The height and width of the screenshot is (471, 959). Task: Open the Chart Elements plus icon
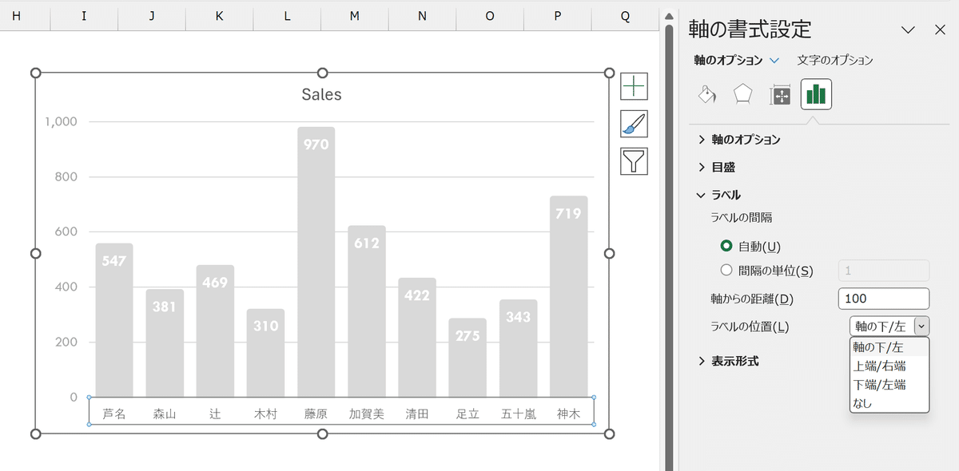point(635,85)
